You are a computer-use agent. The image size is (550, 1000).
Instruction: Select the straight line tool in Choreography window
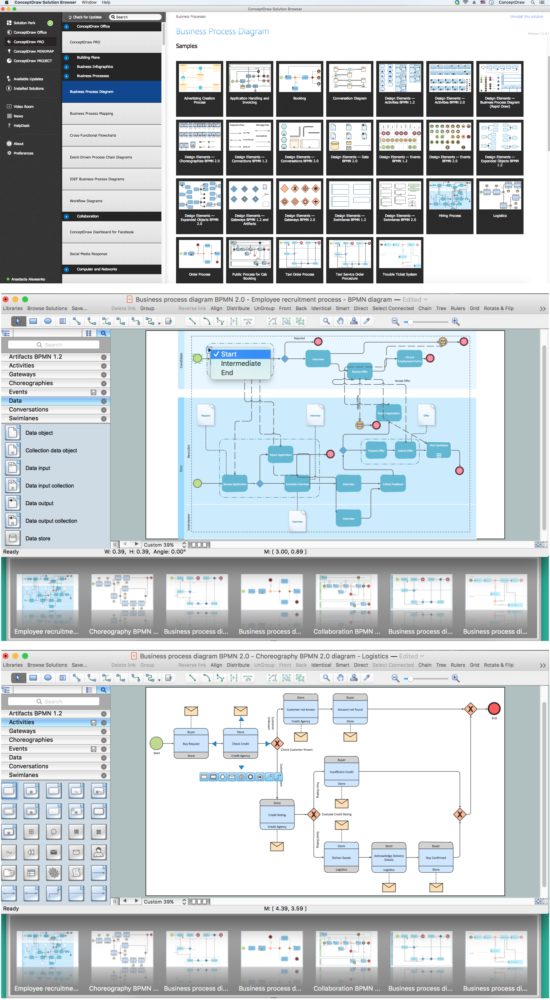[x=192, y=678]
